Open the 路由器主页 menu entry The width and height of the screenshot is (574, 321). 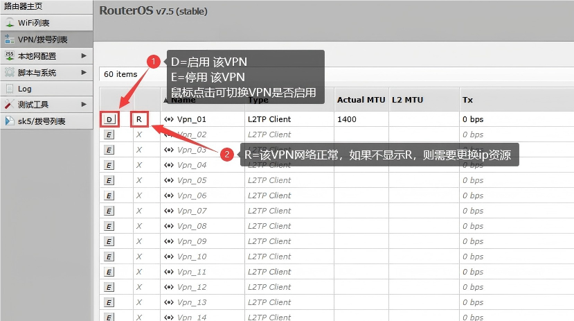(x=46, y=6)
